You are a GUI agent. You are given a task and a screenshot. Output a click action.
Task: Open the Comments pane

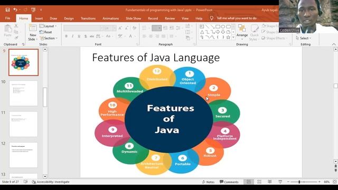229,182
